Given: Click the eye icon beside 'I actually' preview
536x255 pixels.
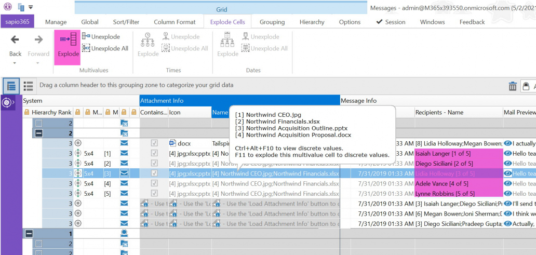Looking at the screenshot, I should point(507,143).
